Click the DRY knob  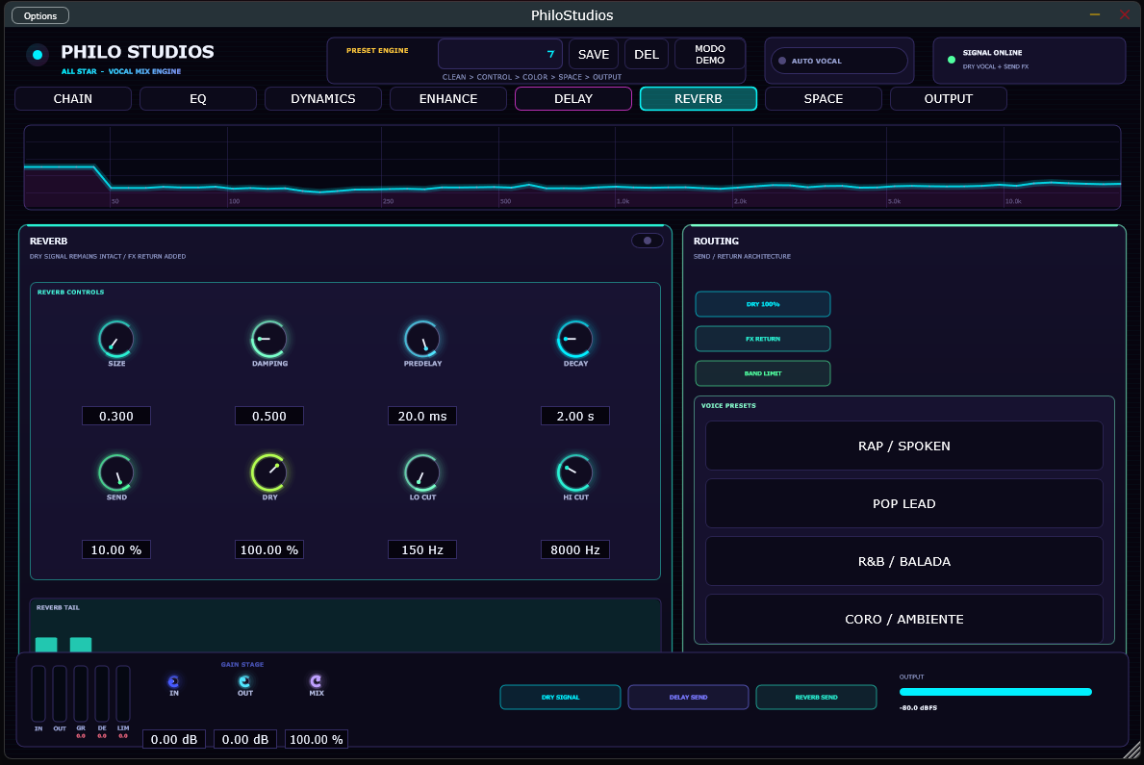pos(269,473)
